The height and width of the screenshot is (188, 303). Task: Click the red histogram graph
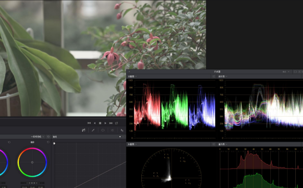(262, 160)
